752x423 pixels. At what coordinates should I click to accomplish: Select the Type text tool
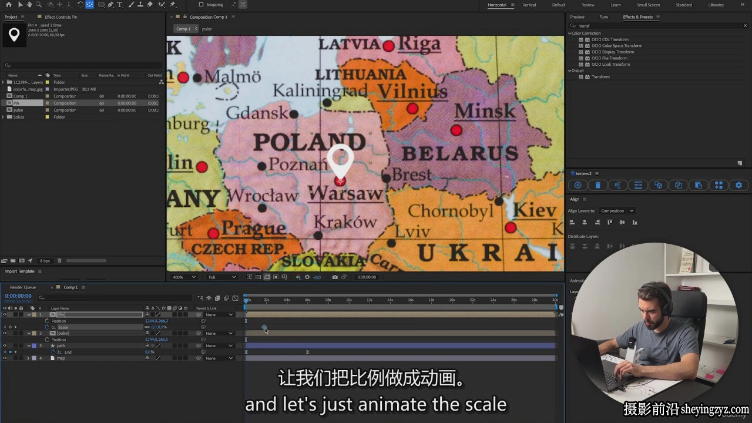click(x=120, y=5)
